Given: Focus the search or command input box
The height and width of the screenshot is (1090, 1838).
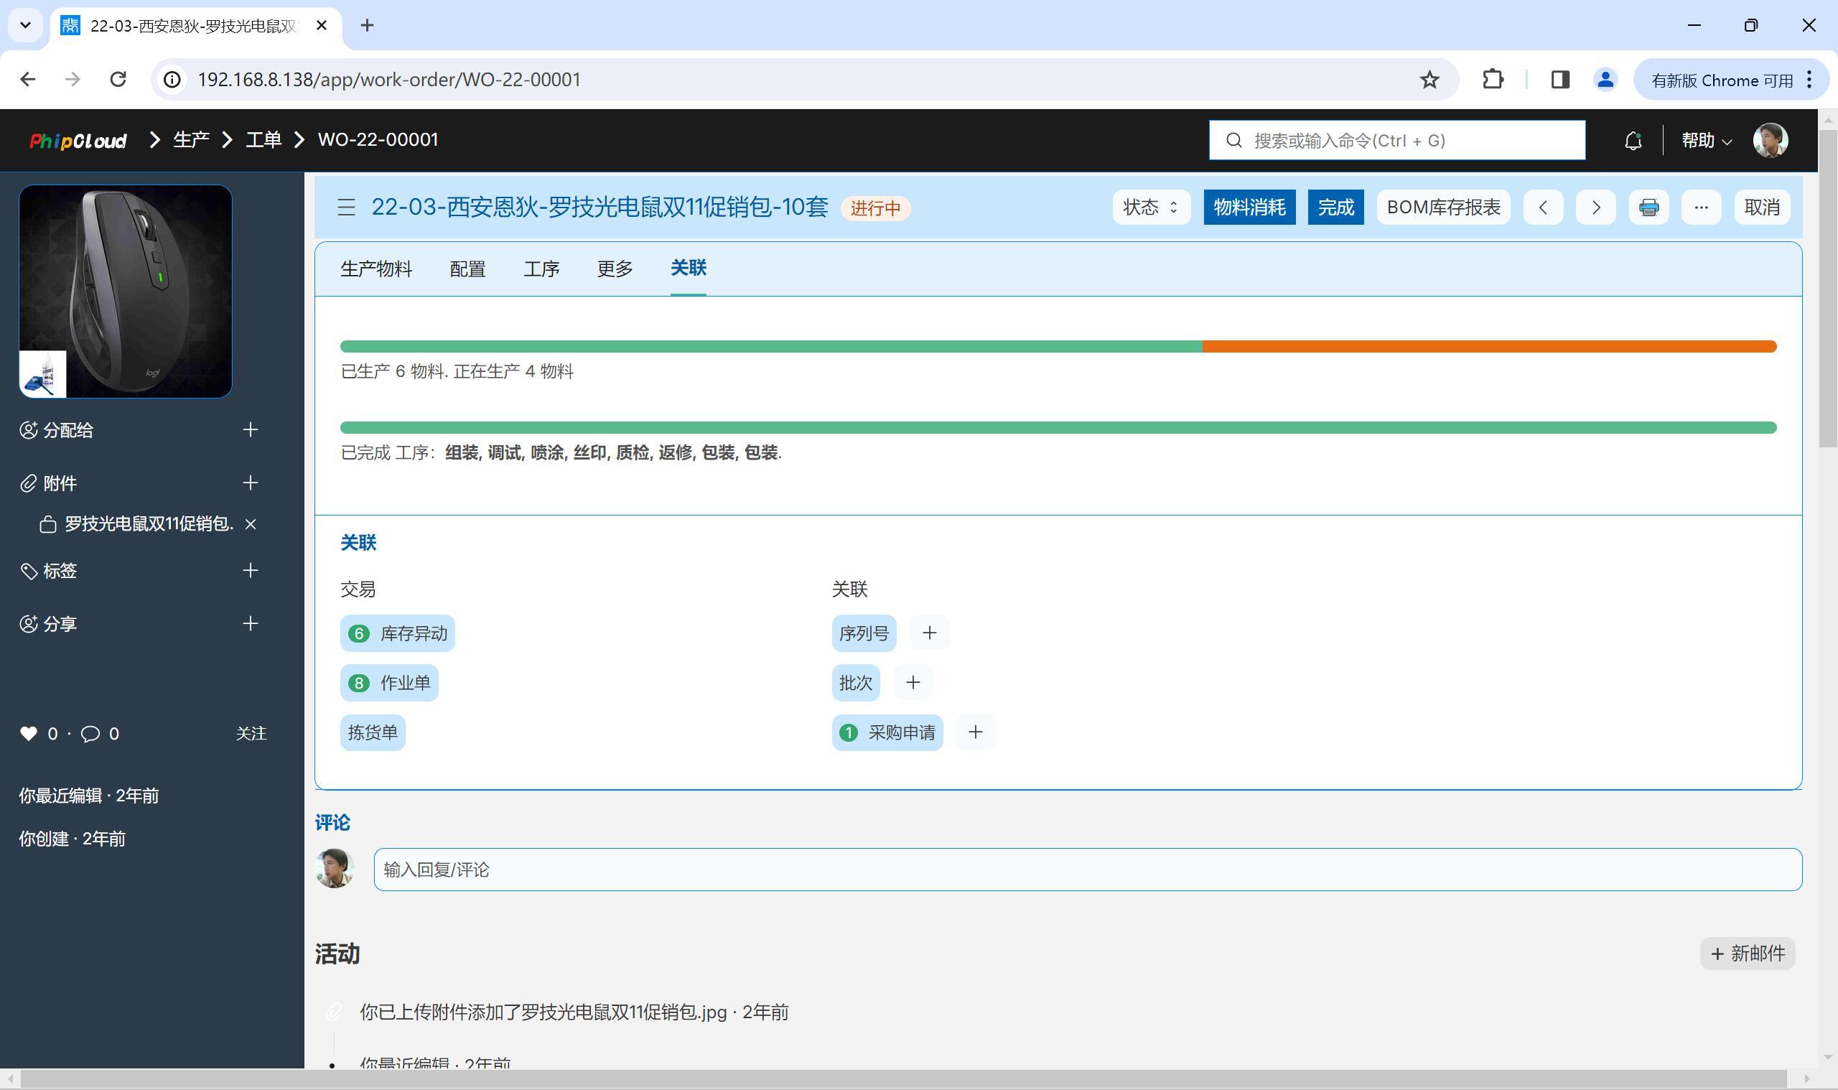Looking at the screenshot, I should pyautogui.click(x=1396, y=140).
